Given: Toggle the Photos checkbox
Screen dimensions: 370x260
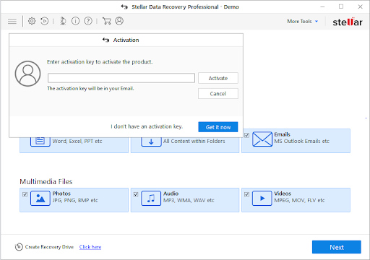Looking at the screenshot, I should [25, 194].
